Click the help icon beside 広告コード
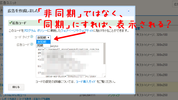178x100 pixels. tap(32, 44)
